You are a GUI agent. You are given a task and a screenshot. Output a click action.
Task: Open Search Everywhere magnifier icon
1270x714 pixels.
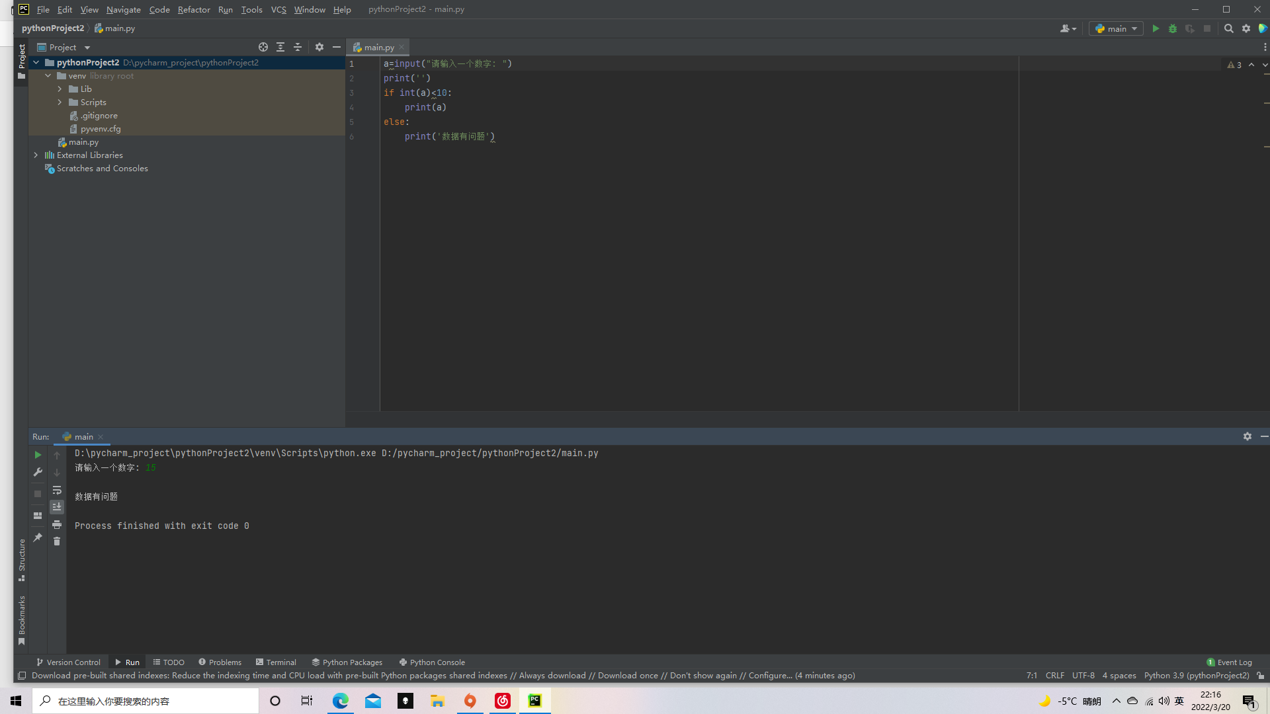(x=1228, y=28)
